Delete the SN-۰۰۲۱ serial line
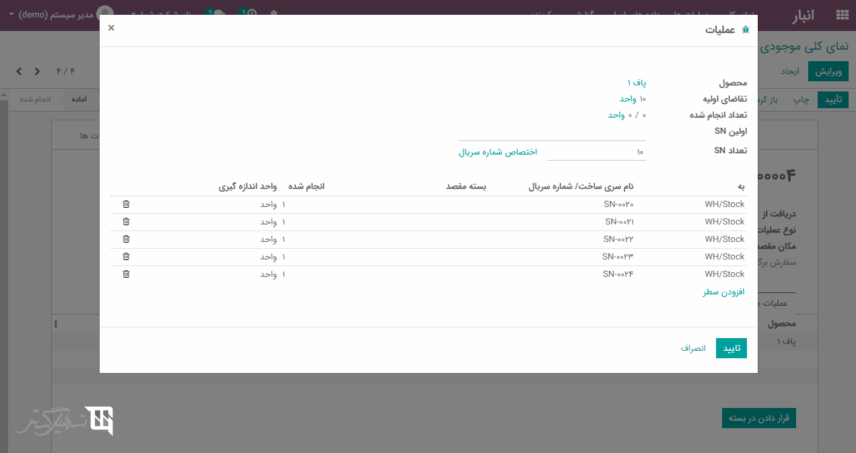This screenshot has width=856, height=453. 126,222
